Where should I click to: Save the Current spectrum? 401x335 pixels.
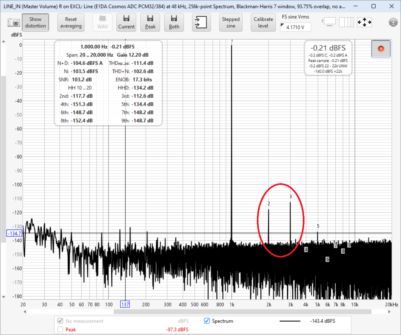[x=126, y=22]
